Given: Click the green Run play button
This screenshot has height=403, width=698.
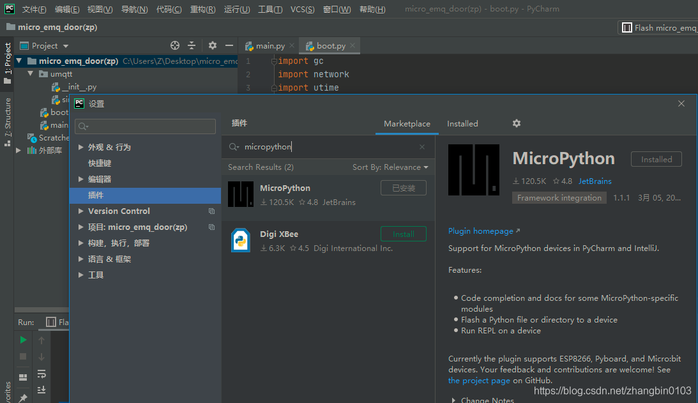Looking at the screenshot, I should coord(23,340).
